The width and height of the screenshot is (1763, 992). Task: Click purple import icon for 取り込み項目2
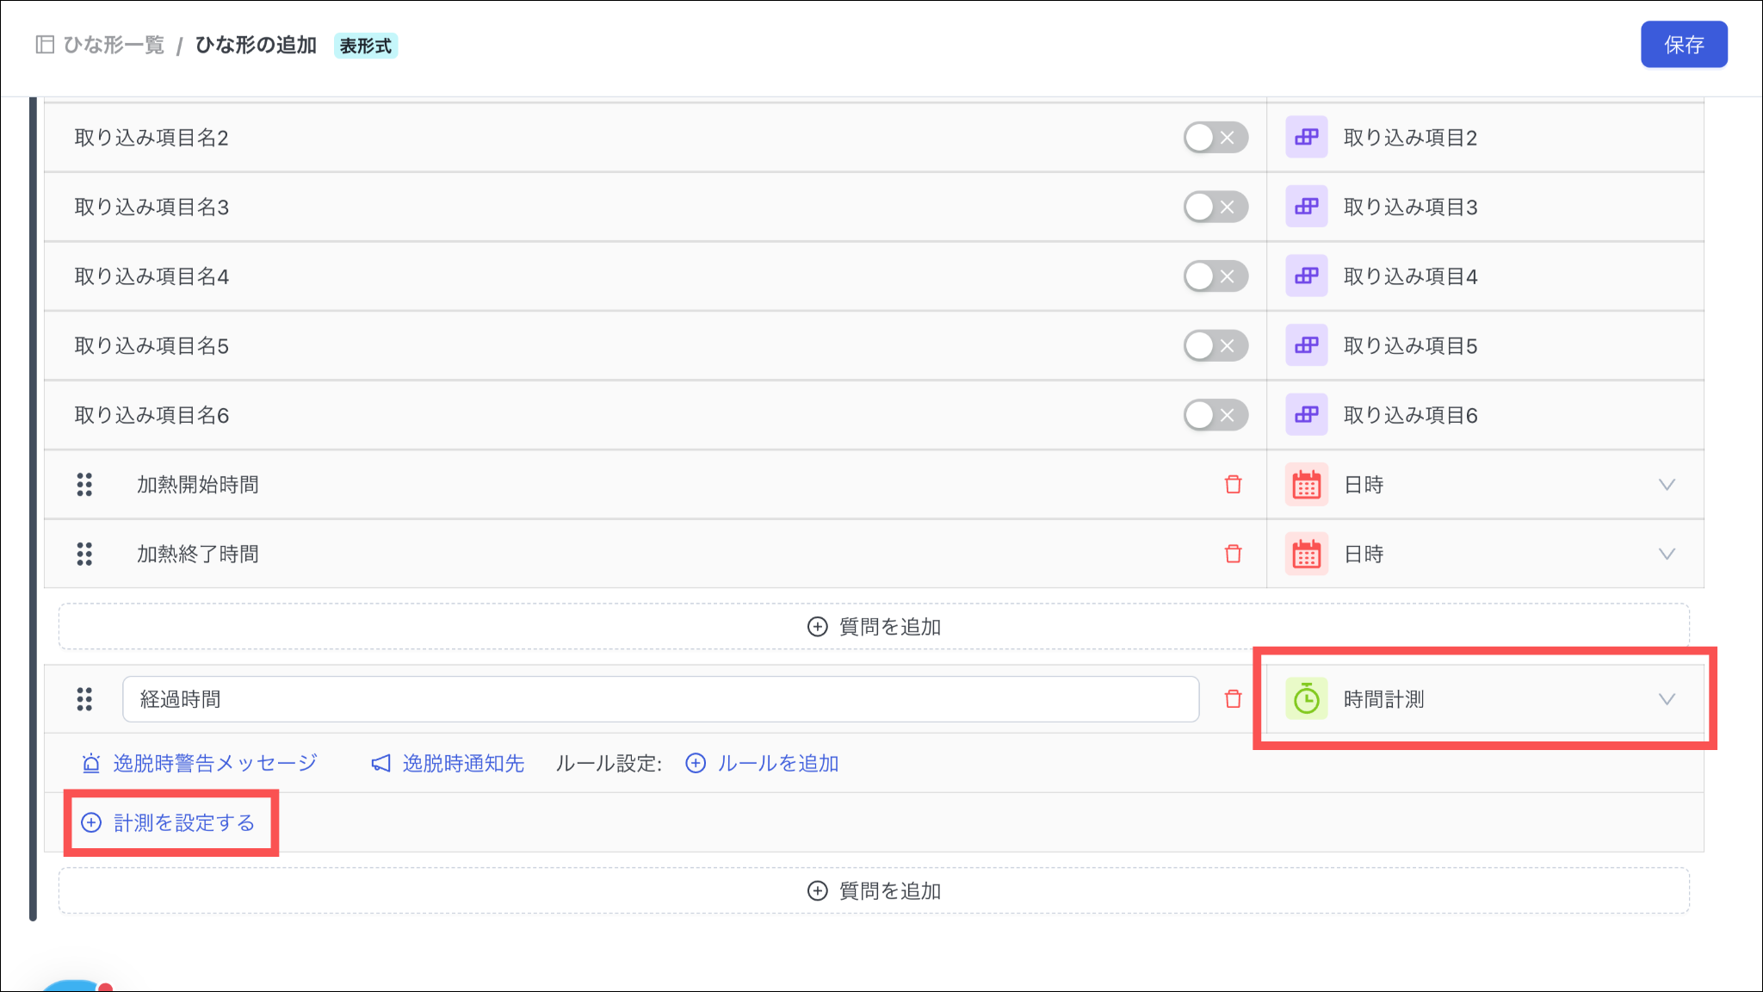(1306, 138)
